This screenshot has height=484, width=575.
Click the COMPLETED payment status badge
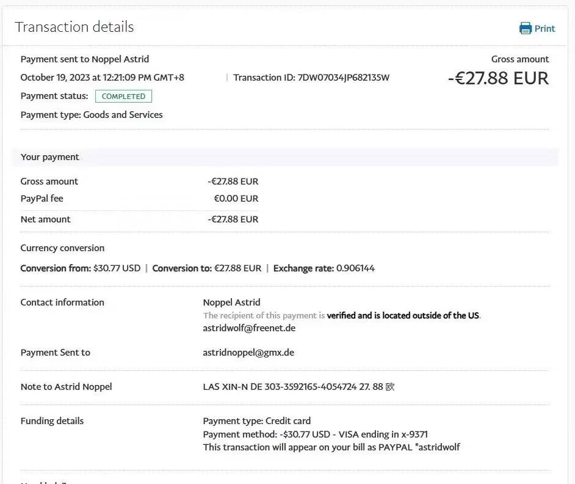tap(123, 96)
